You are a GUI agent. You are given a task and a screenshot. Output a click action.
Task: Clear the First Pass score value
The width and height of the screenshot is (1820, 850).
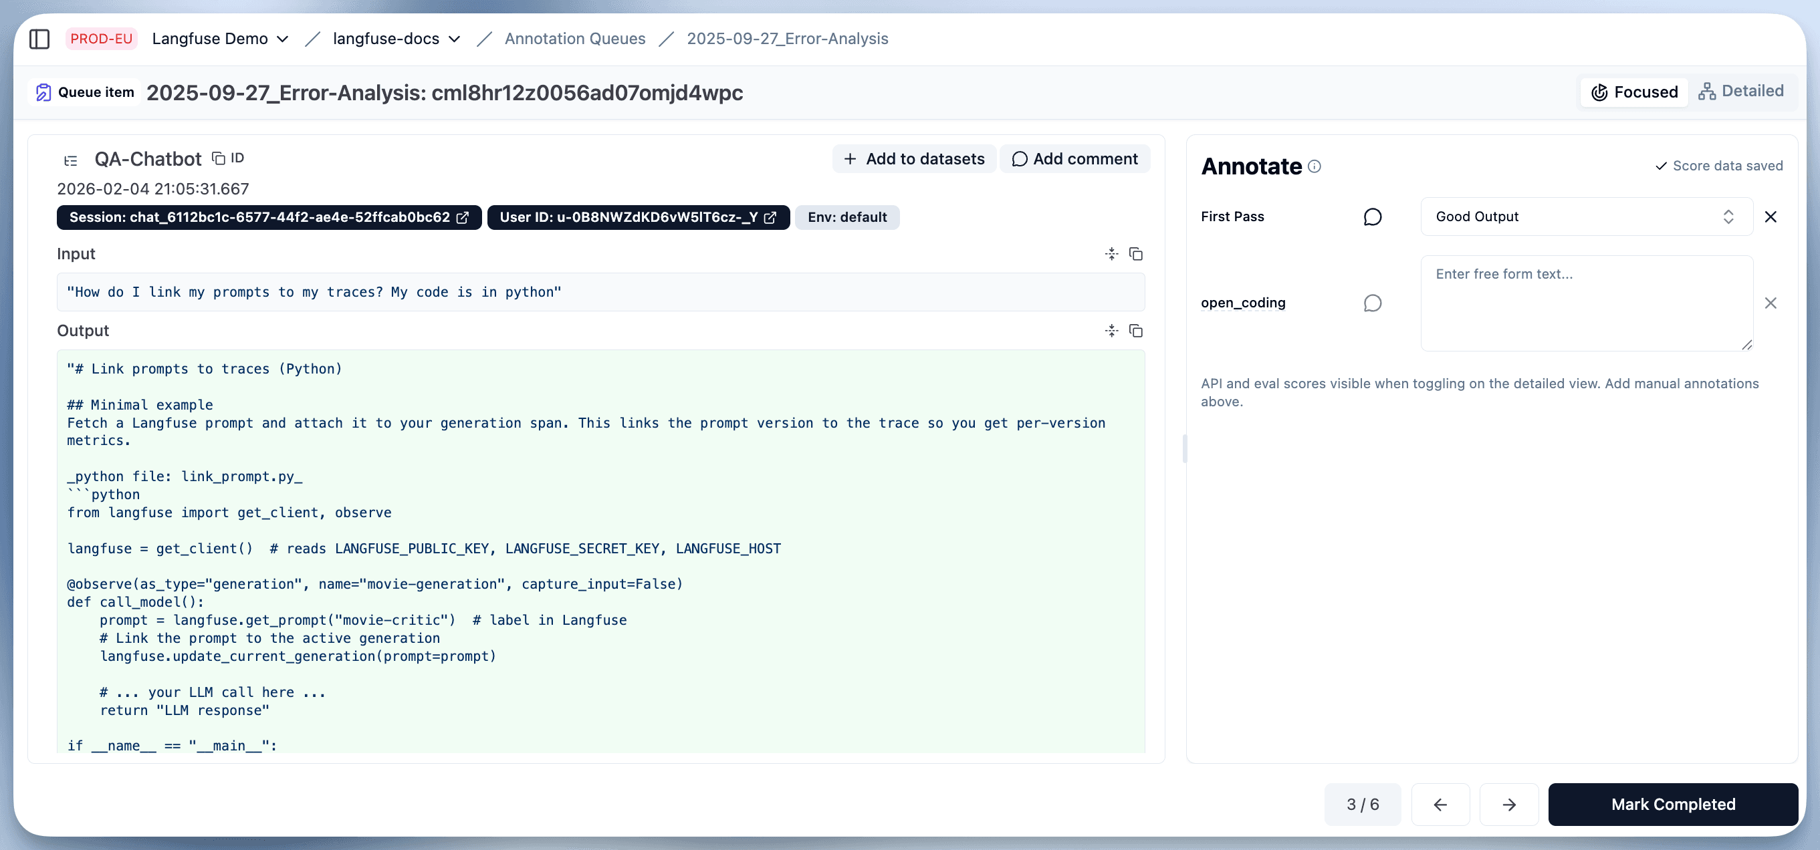[x=1771, y=217]
